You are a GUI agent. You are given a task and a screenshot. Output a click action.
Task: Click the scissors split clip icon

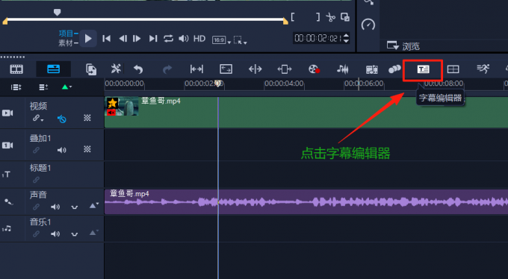click(x=330, y=17)
